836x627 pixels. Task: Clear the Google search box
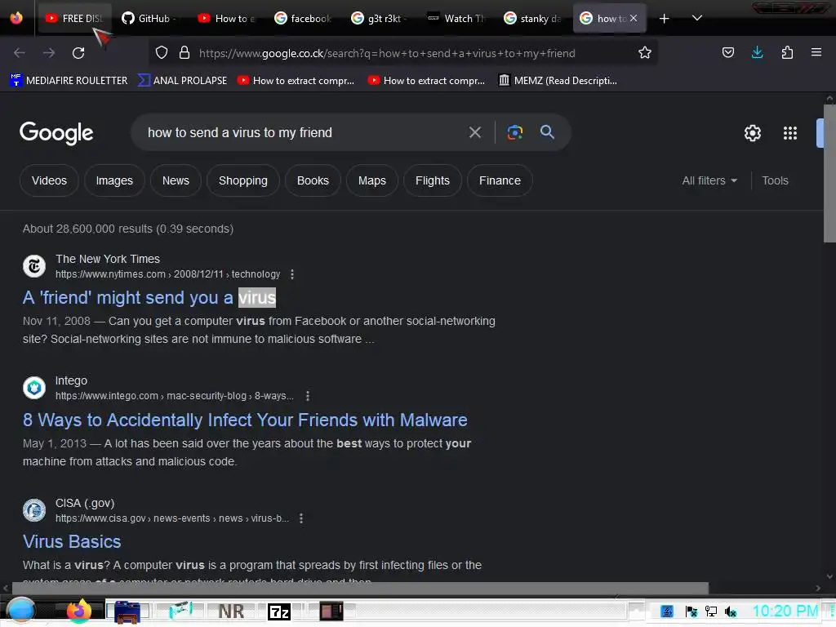474,132
